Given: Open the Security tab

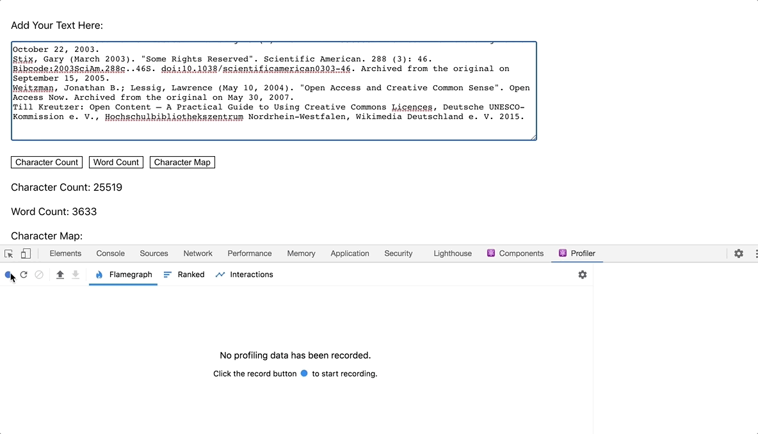Looking at the screenshot, I should click(x=398, y=253).
